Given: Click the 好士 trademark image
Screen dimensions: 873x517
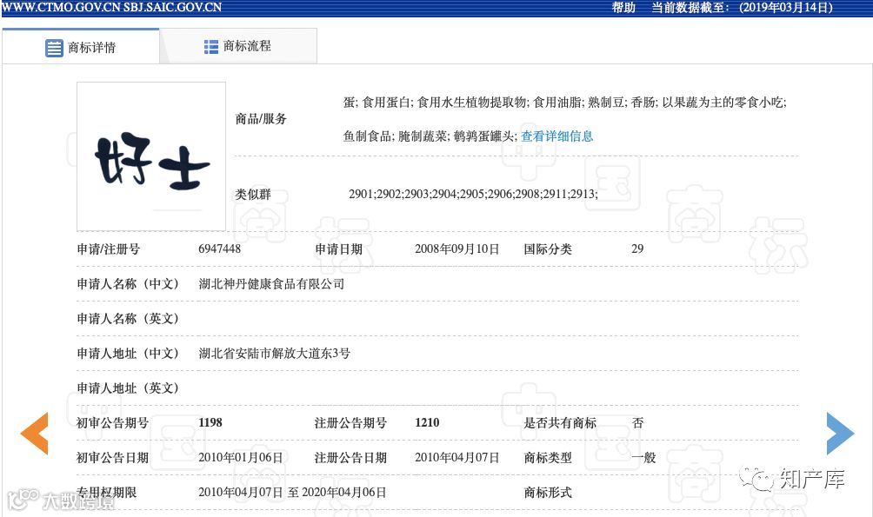Looking at the screenshot, I should point(151,156).
